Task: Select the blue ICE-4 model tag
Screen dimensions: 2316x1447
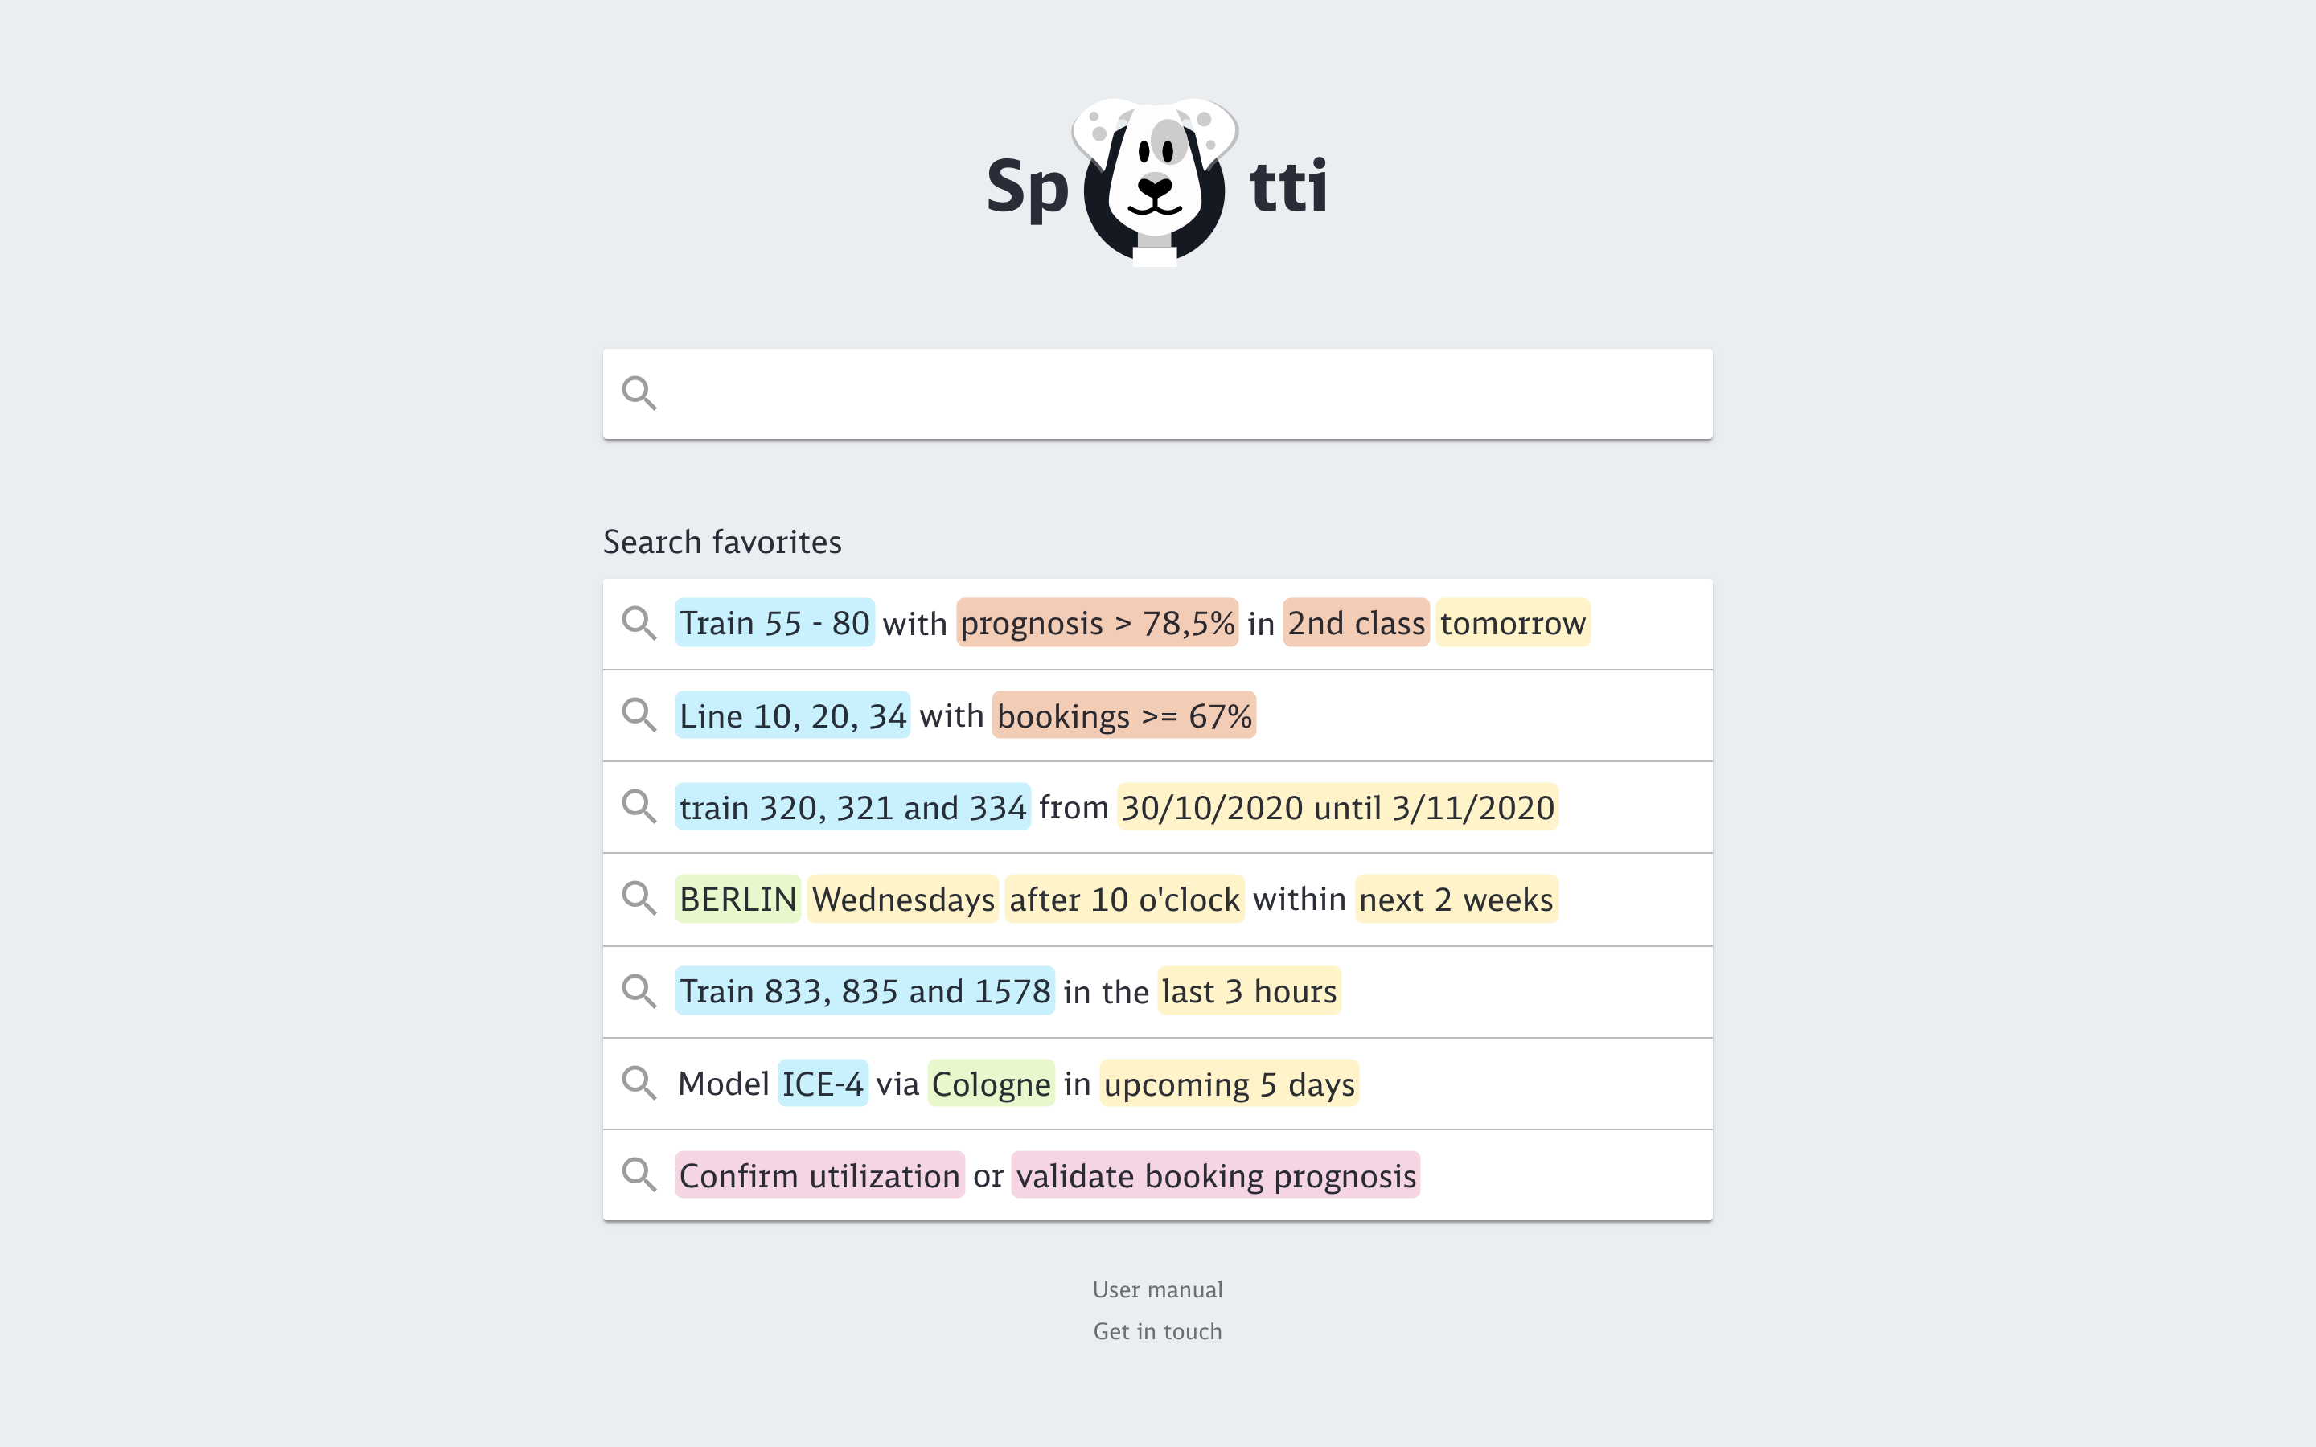Action: pos(823,1084)
